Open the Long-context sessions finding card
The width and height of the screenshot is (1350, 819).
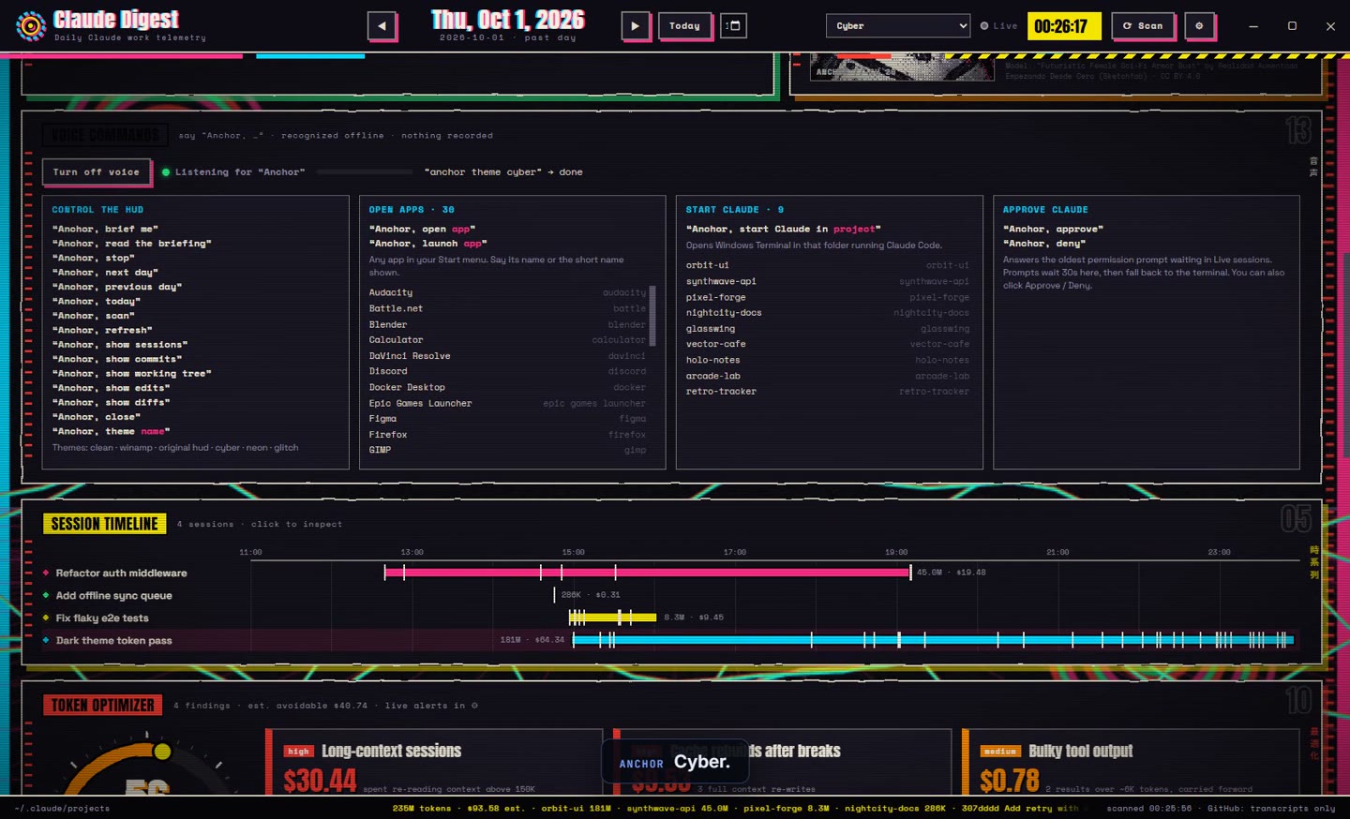[435, 763]
